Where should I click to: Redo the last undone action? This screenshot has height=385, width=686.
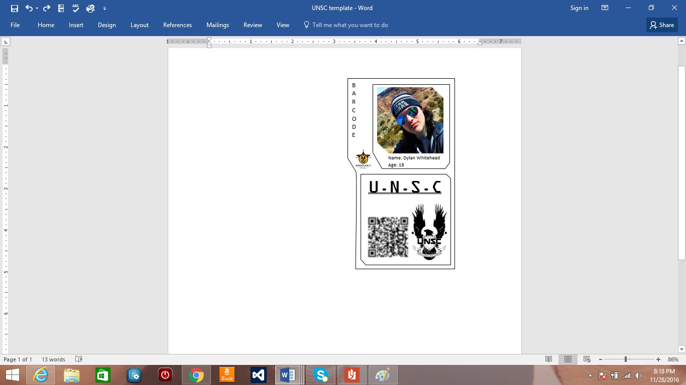pyautogui.click(x=46, y=8)
